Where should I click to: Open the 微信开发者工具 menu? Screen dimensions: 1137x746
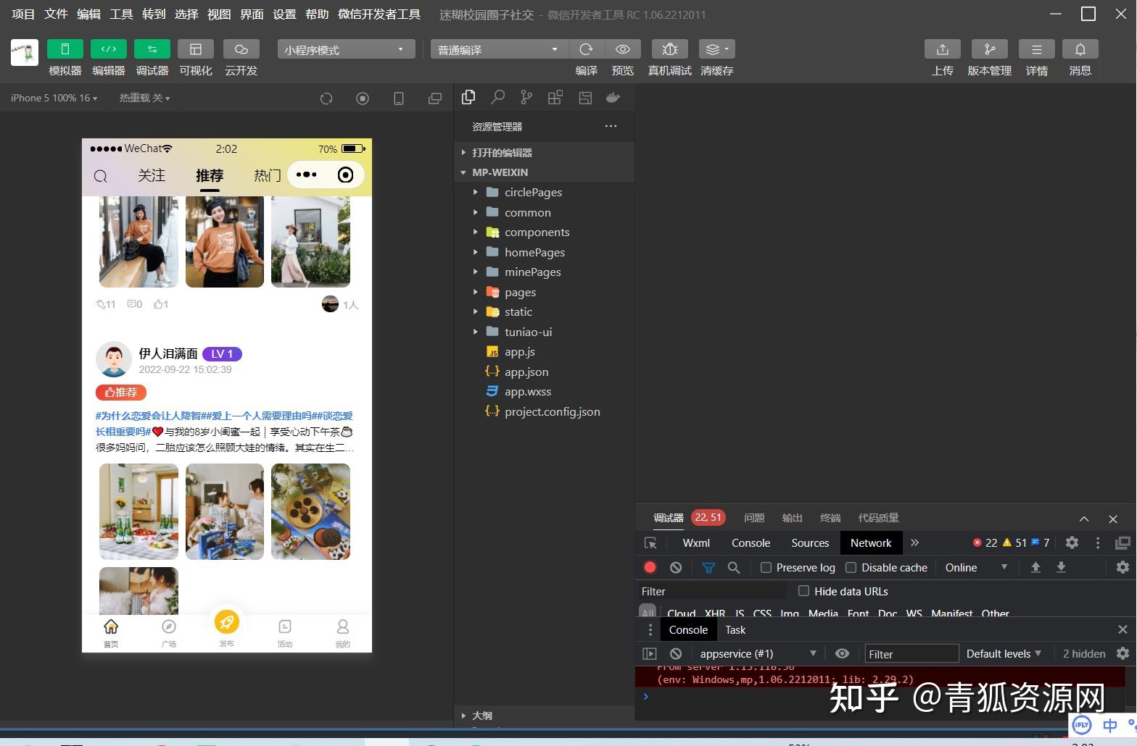pos(379,14)
